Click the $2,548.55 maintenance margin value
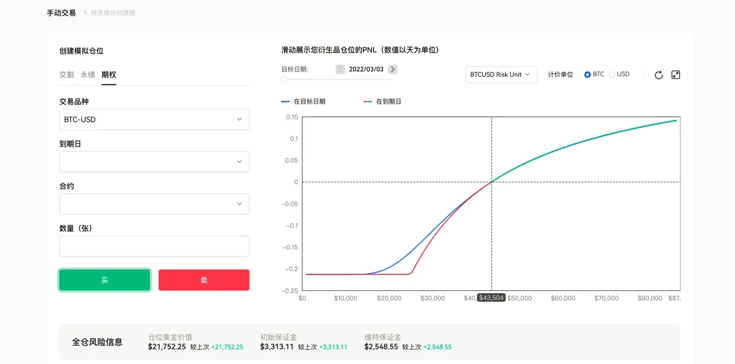The width and height of the screenshot is (735, 364). pyautogui.click(x=381, y=347)
